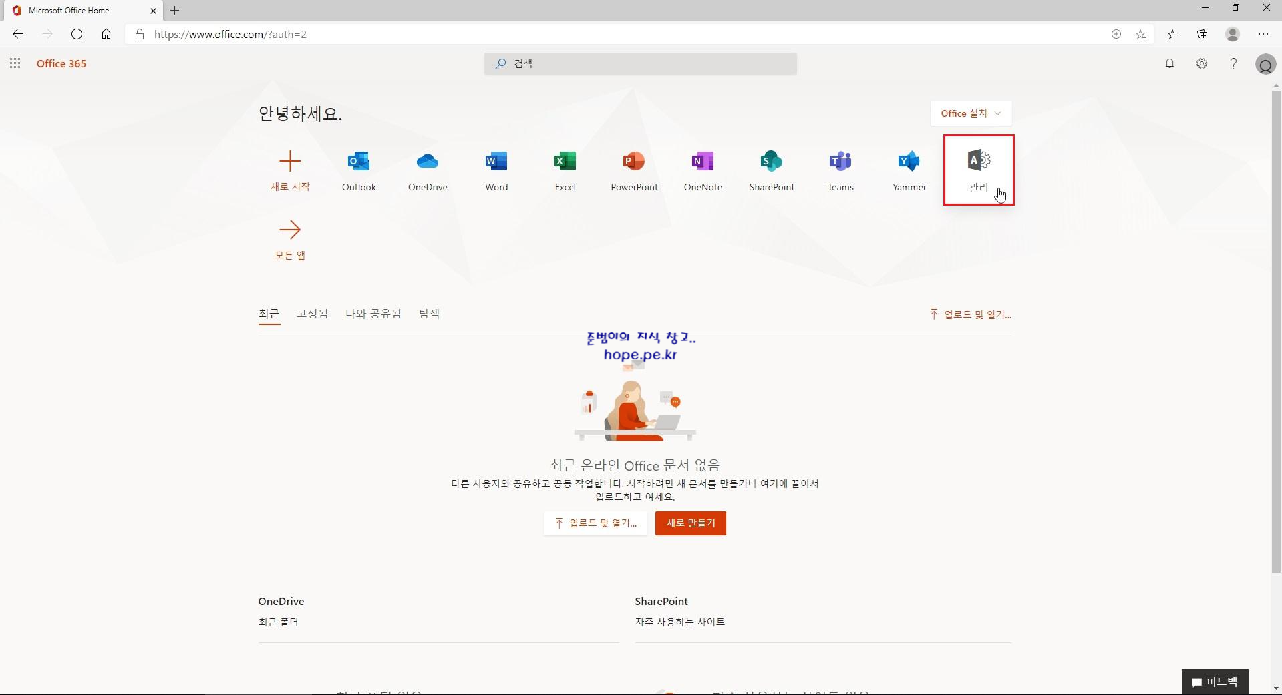Switch to the 고정됨 tab
Screen dimensions: 1282x695
tap(312, 314)
